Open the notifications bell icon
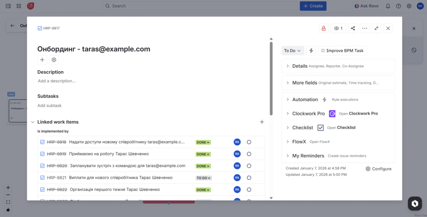This screenshot has width=427, height=217. pyautogui.click(x=388, y=6)
